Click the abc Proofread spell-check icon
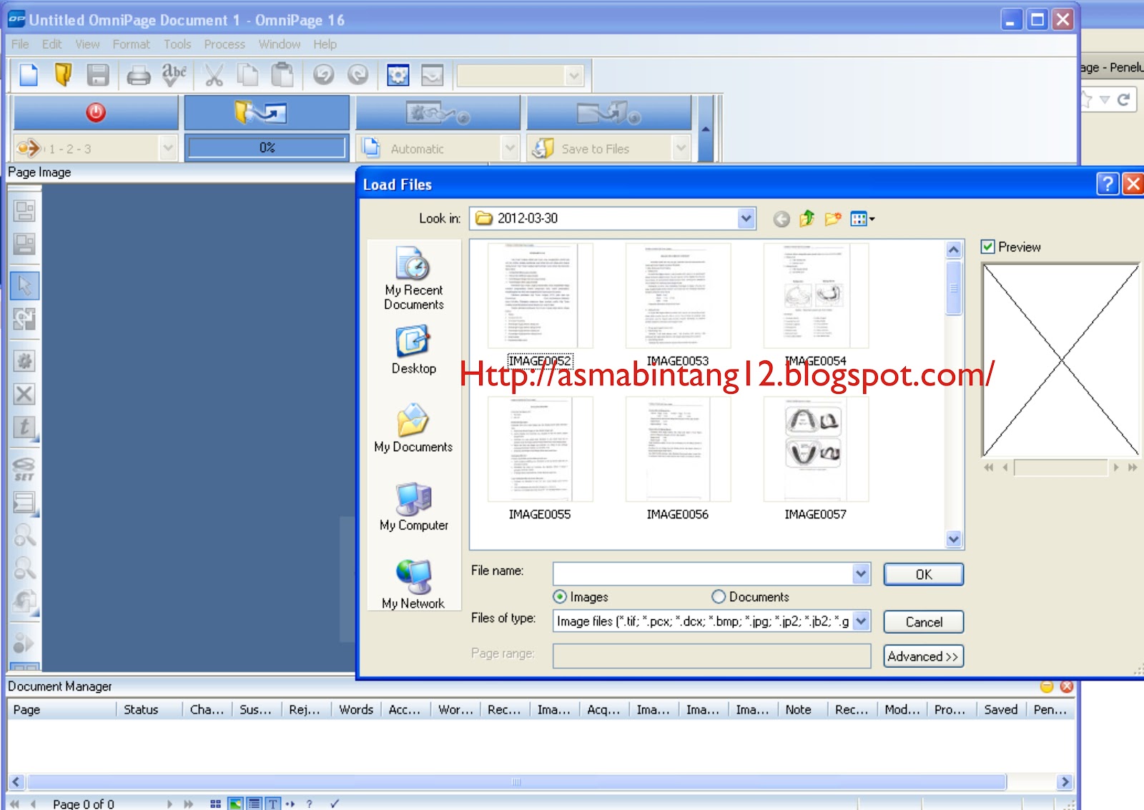Screen dimensions: 1144x810 pyautogui.click(x=174, y=74)
